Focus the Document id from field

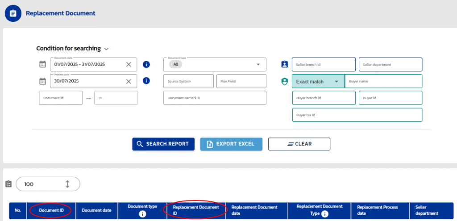(x=61, y=98)
